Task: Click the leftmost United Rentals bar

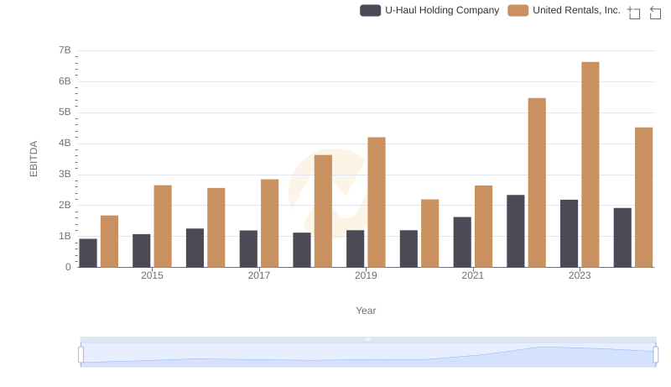Action: 110,242
